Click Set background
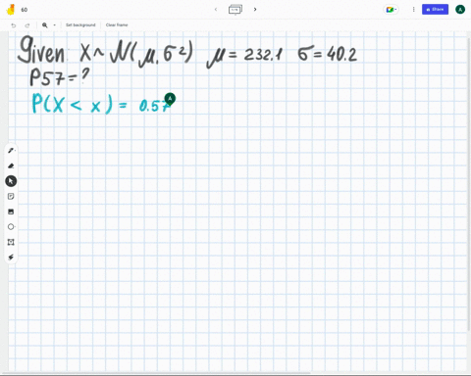 pyautogui.click(x=80, y=25)
